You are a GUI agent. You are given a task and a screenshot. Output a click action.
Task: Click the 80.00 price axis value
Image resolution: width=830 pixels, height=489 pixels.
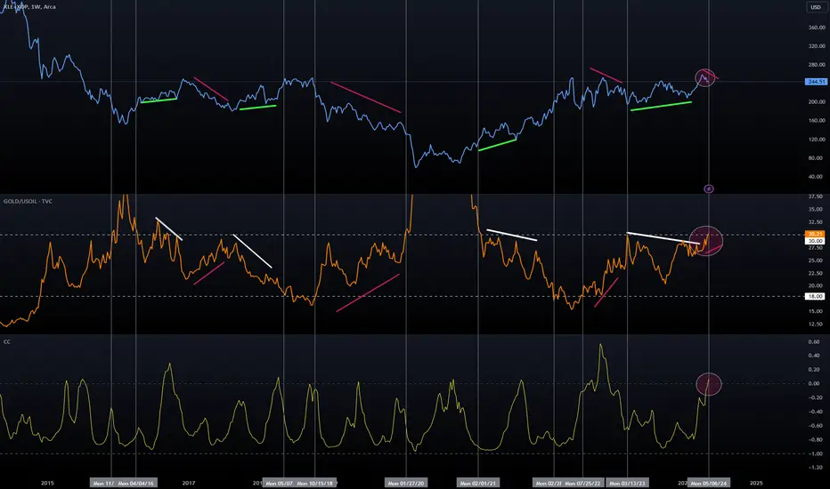pyautogui.click(x=818, y=158)
